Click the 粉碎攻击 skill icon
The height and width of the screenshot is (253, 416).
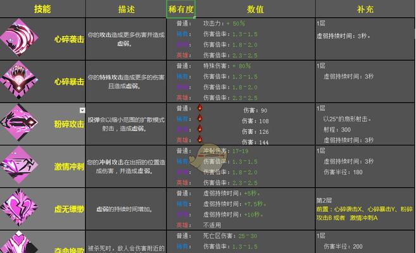coord(20,122)
